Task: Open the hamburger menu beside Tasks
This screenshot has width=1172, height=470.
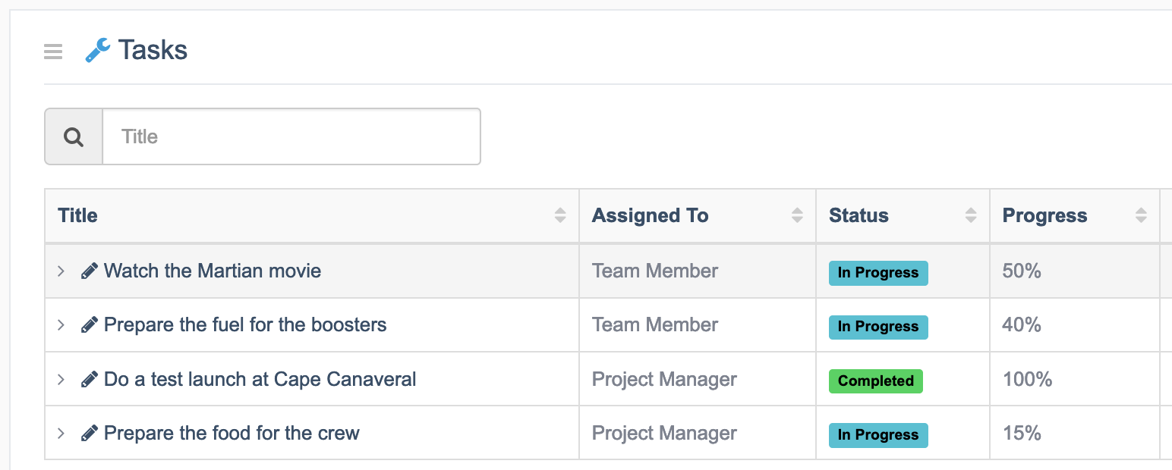Action: pyautogui.click(x=53, y=52)
